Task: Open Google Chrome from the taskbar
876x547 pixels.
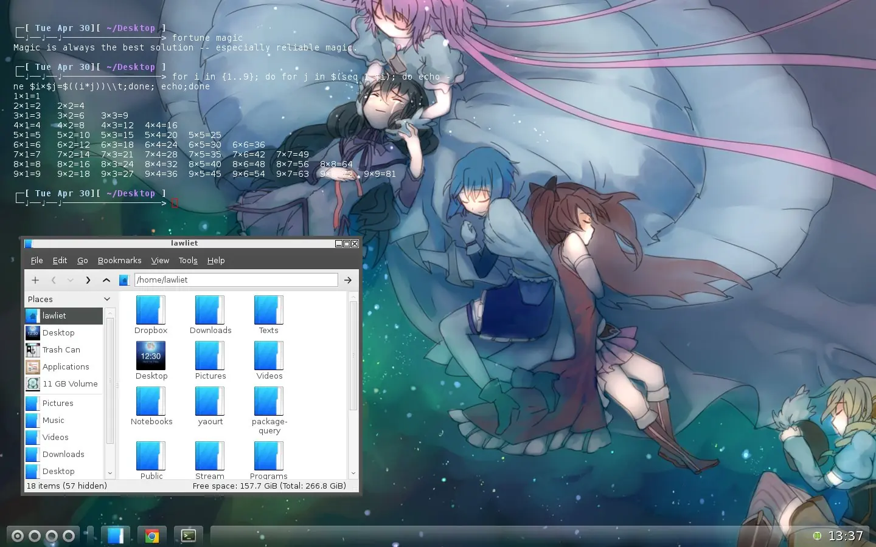Action: 151,535
